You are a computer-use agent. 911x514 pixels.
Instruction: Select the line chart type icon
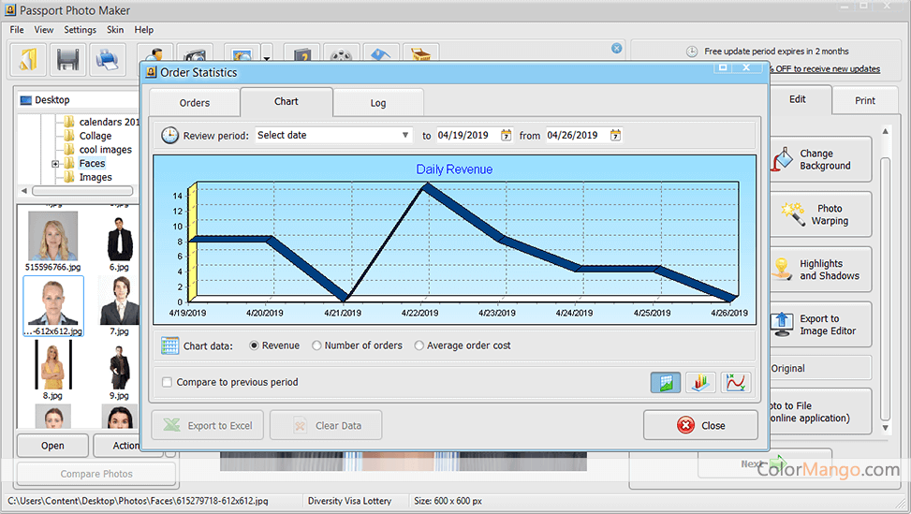tap(736, 382)
